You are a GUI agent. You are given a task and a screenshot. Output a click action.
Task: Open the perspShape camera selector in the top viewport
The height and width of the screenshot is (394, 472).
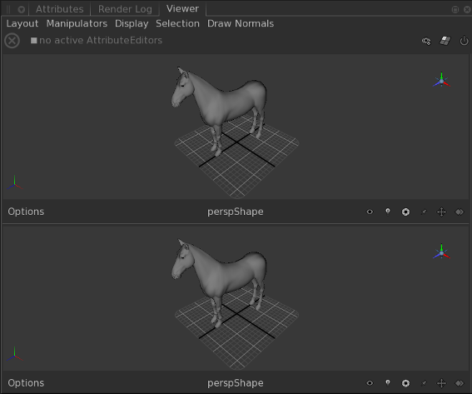[x=236, y=212]
